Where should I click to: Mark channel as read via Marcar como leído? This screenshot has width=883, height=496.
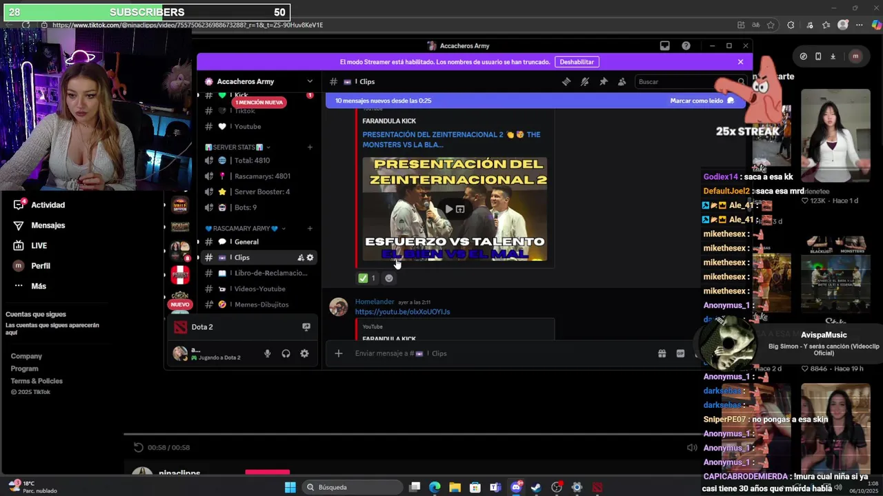(x=702, y=101)
